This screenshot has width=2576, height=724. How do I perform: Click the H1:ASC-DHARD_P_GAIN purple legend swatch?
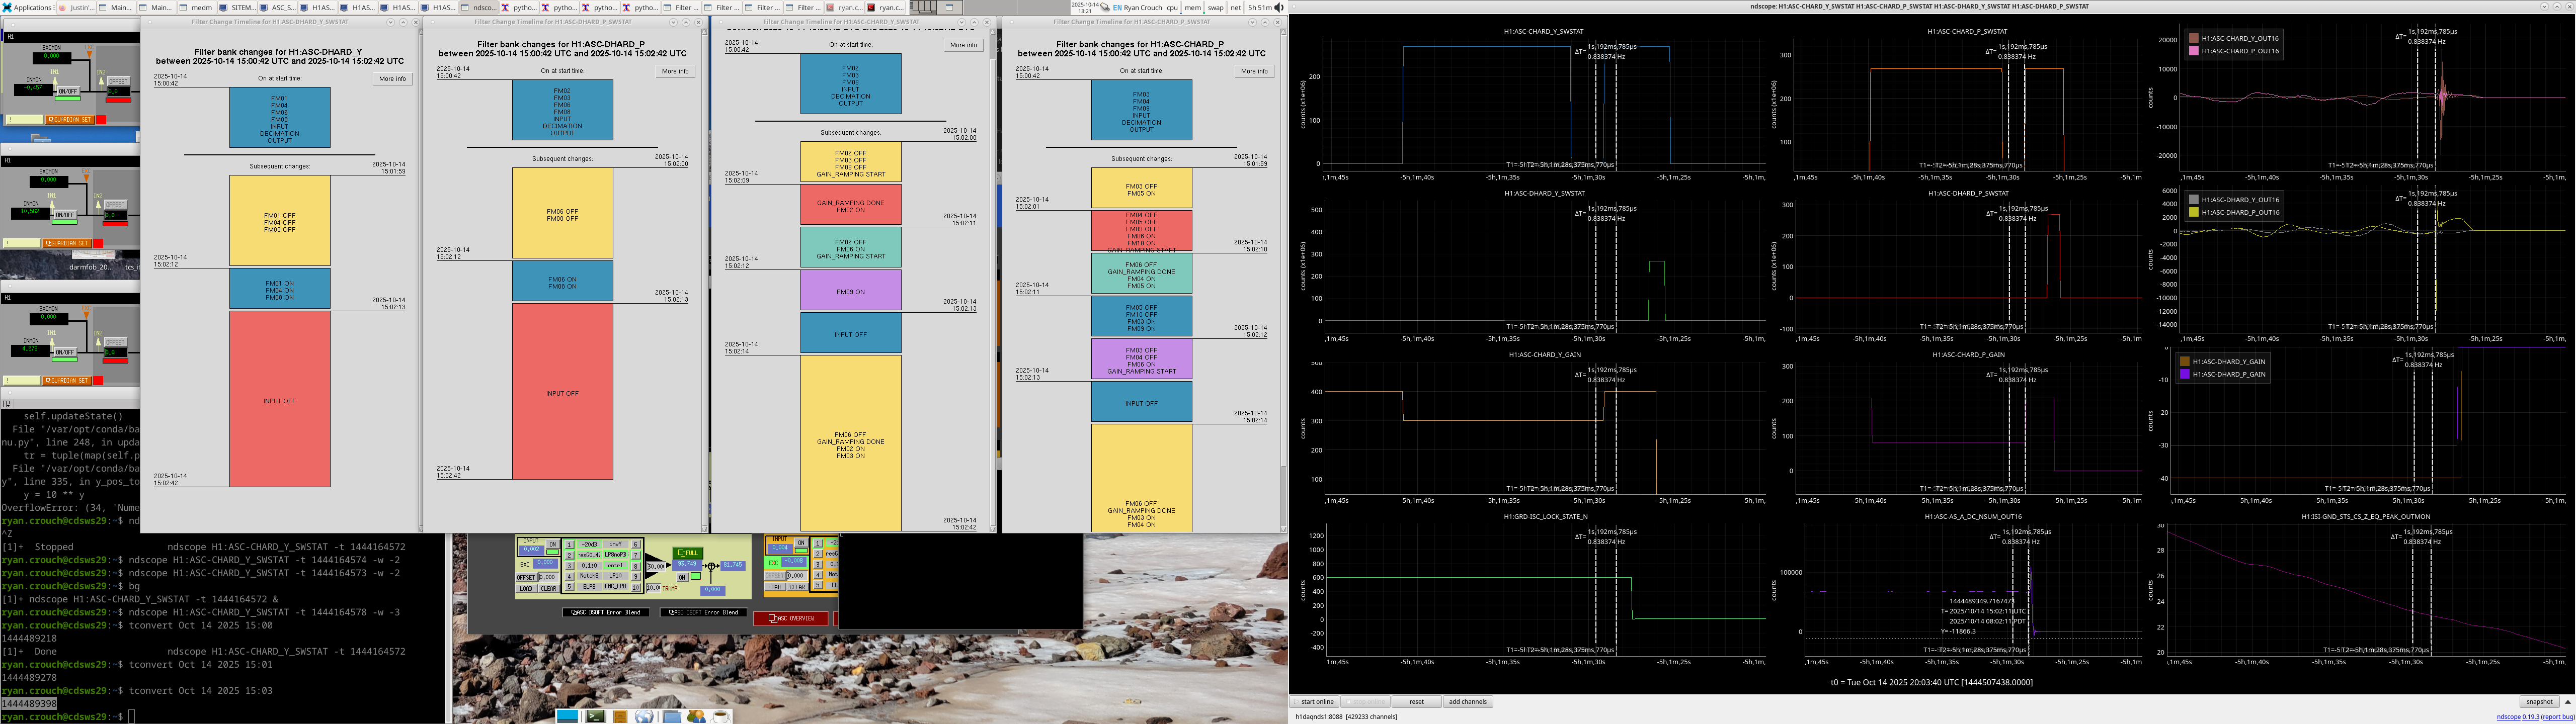(2185, 374)
